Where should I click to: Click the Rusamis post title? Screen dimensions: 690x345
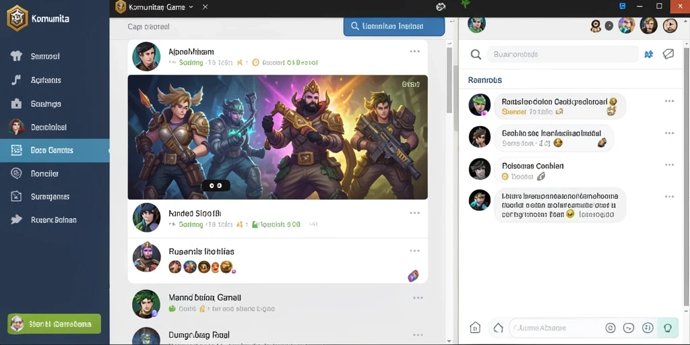[x=201, y=252]
